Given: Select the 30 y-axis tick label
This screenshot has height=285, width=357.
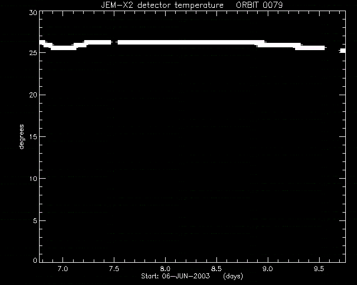Looking at the screenshot, I should pyautogui.click(x=33, y=12).
